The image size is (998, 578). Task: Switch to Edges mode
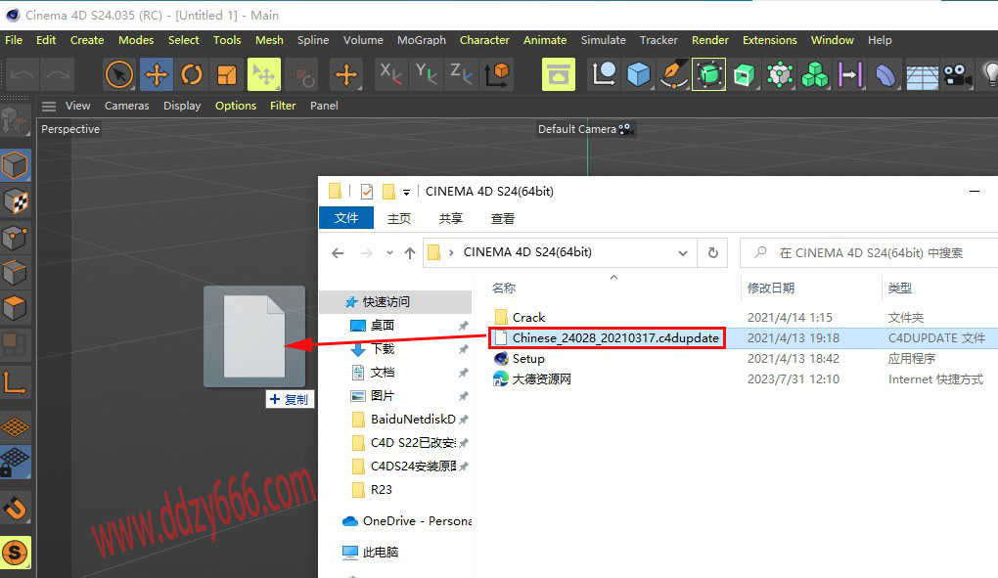click(x=16, y=274)
